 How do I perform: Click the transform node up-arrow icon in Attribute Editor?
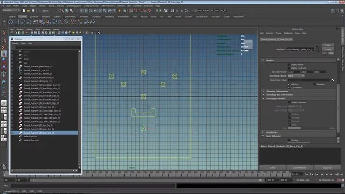(317, 47)
